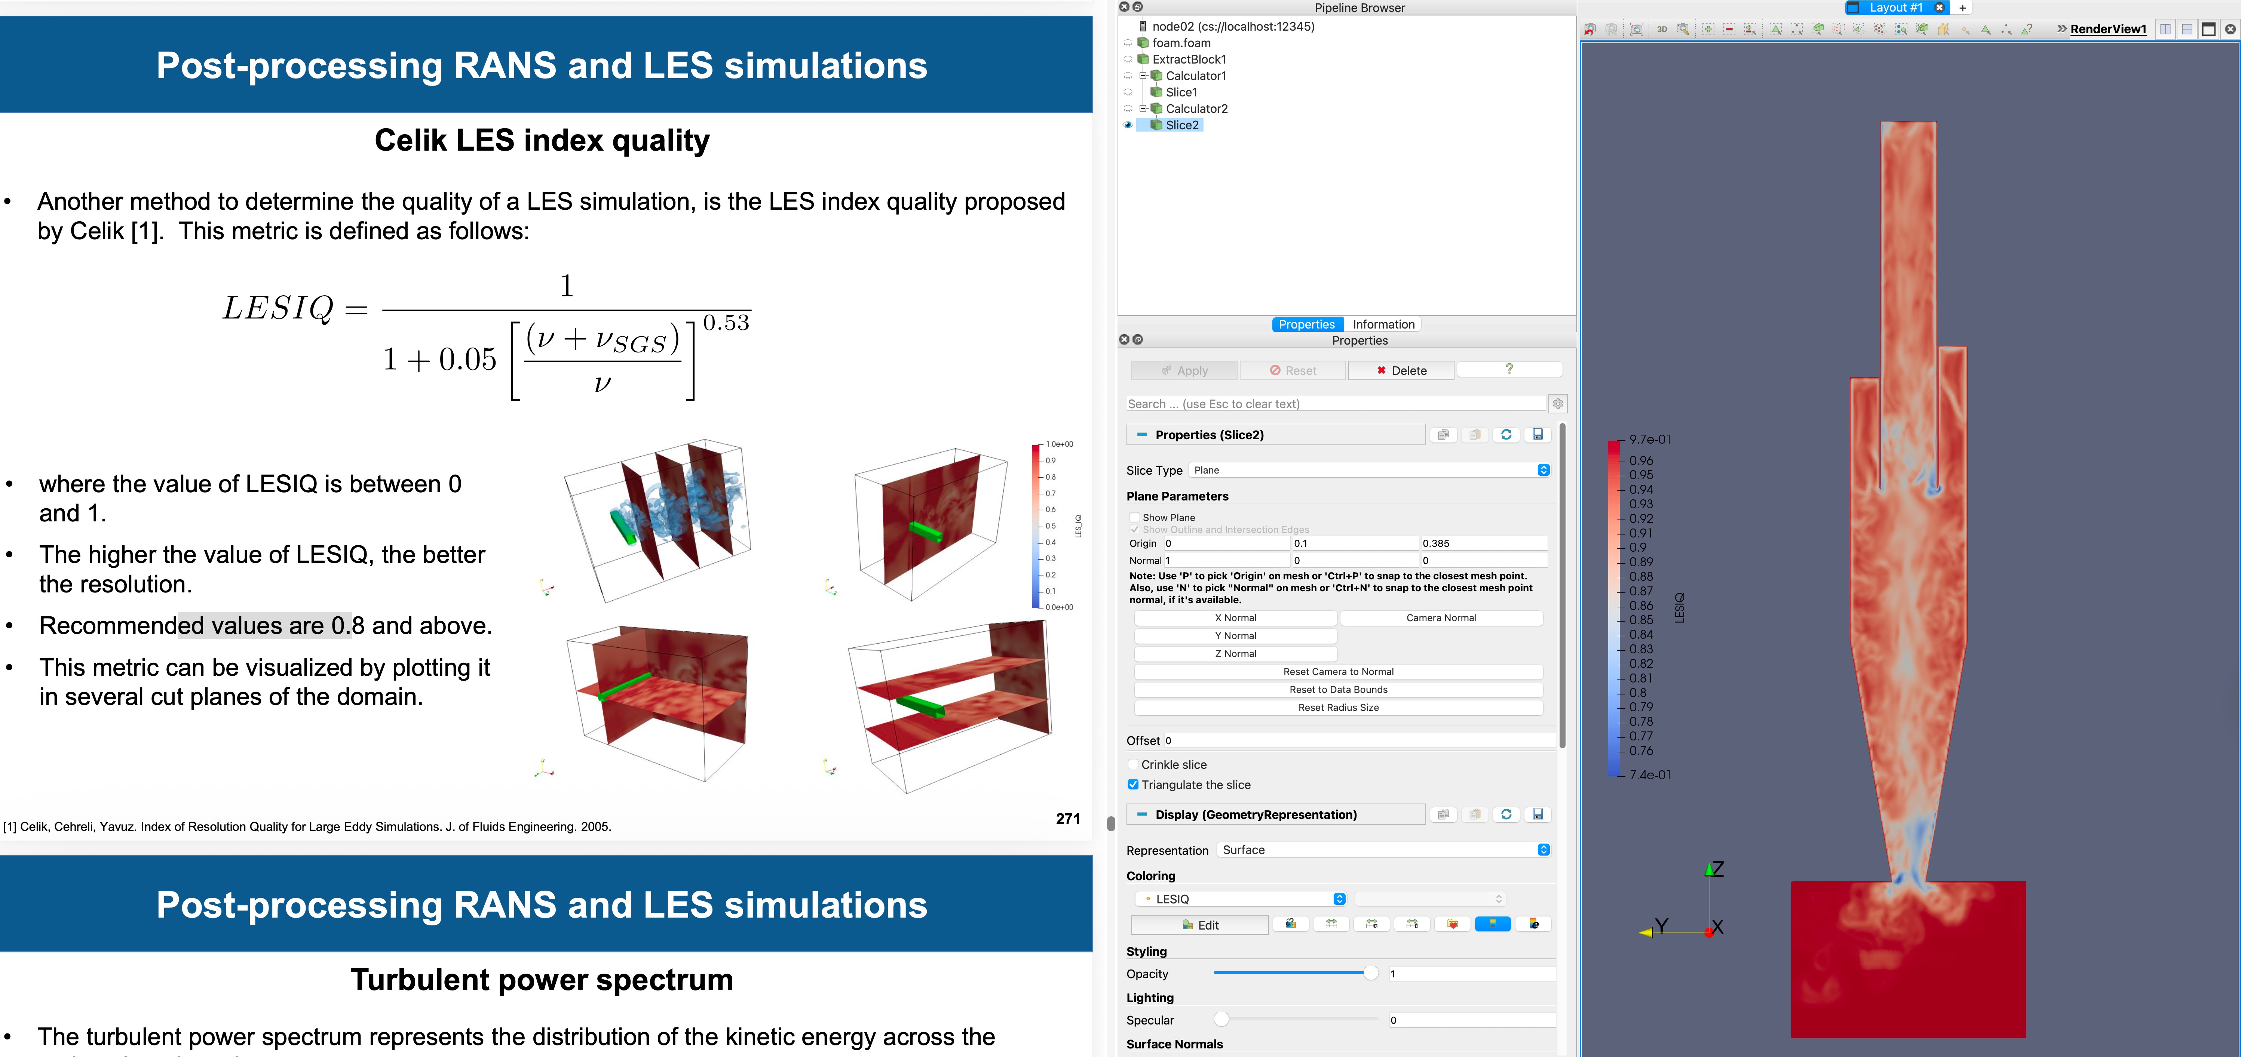
Task: Click the Opacity slider handle
Action: 1371,973
